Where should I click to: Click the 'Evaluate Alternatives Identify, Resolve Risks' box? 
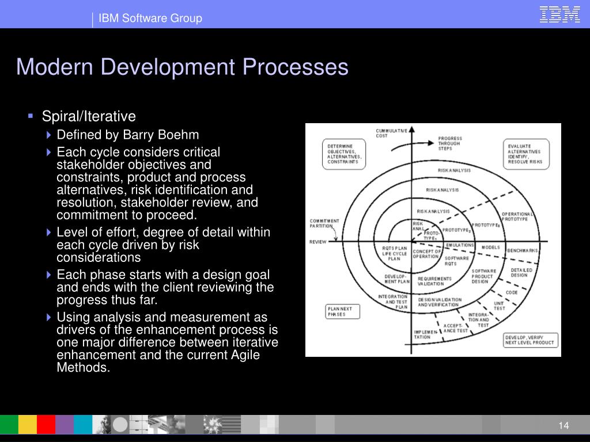pos(526,154)
